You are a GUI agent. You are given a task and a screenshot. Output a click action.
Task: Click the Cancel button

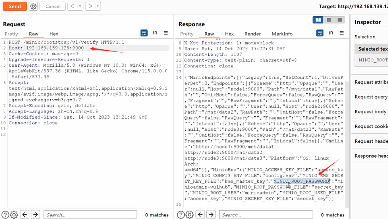tap(53, 6)
